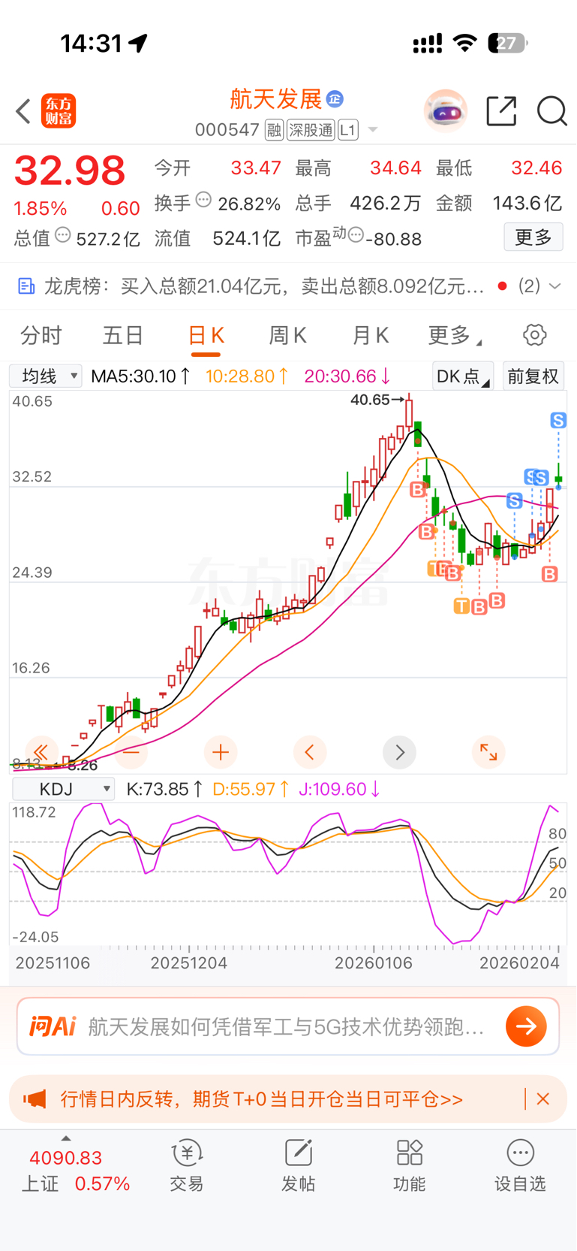Screen dimensions: 577x1251
Task: Tap info icon next to 换手
Action: tap(203, 200)
